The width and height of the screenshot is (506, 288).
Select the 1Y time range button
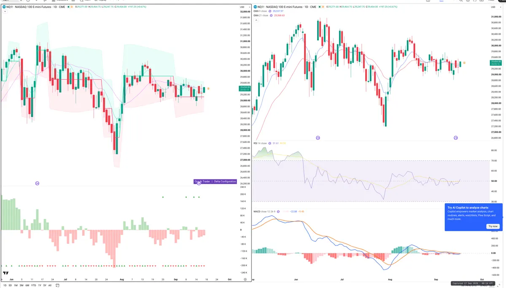[x=40, y=285]
